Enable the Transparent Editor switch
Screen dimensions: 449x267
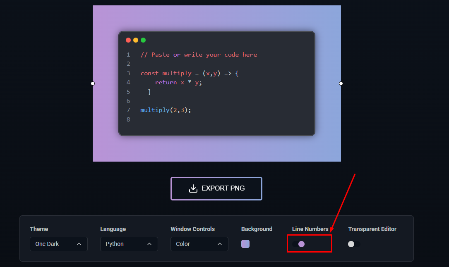click(x=354, y=244)
